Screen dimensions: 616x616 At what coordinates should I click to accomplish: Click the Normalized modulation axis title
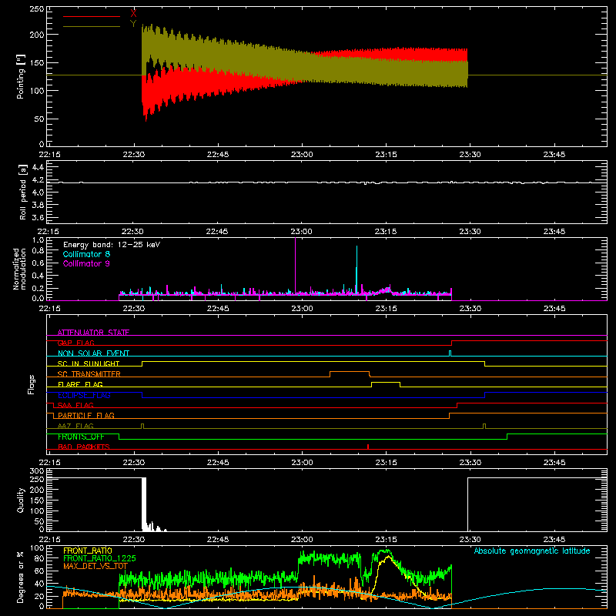[x=18, y=269]
